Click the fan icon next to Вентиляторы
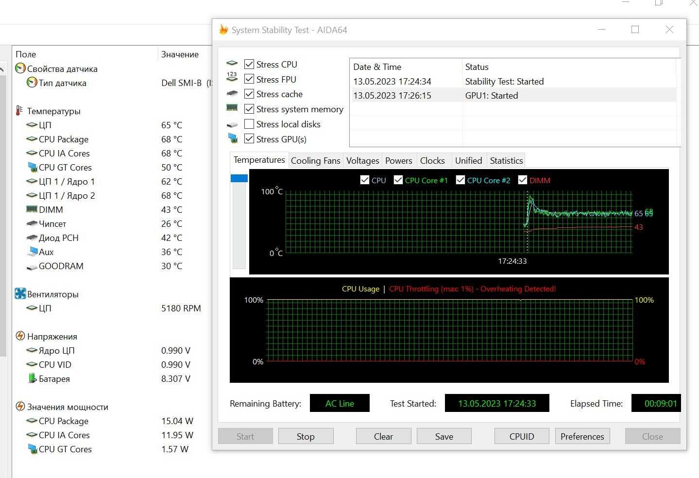This screenshot has width=699, height=478. tap(20, 294)
